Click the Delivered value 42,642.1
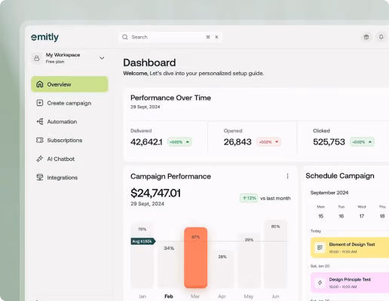Screen dimensions: 389x301 click(x=146, y=142)
